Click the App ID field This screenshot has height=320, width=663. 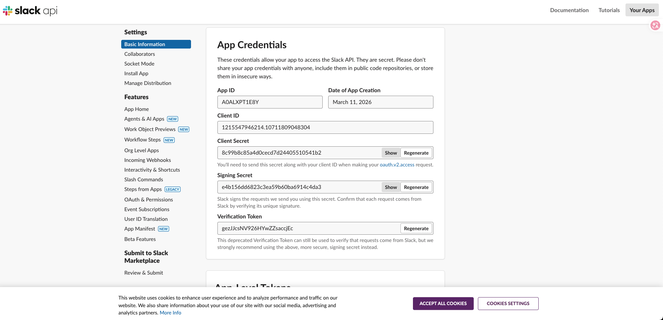pyautogui.click(x=270, y=102)
